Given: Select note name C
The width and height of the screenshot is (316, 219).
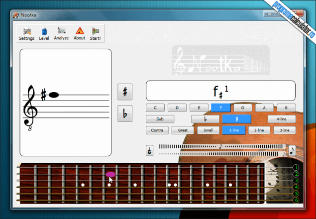Looking at the screenshot, I should click(x=155, y=108).
